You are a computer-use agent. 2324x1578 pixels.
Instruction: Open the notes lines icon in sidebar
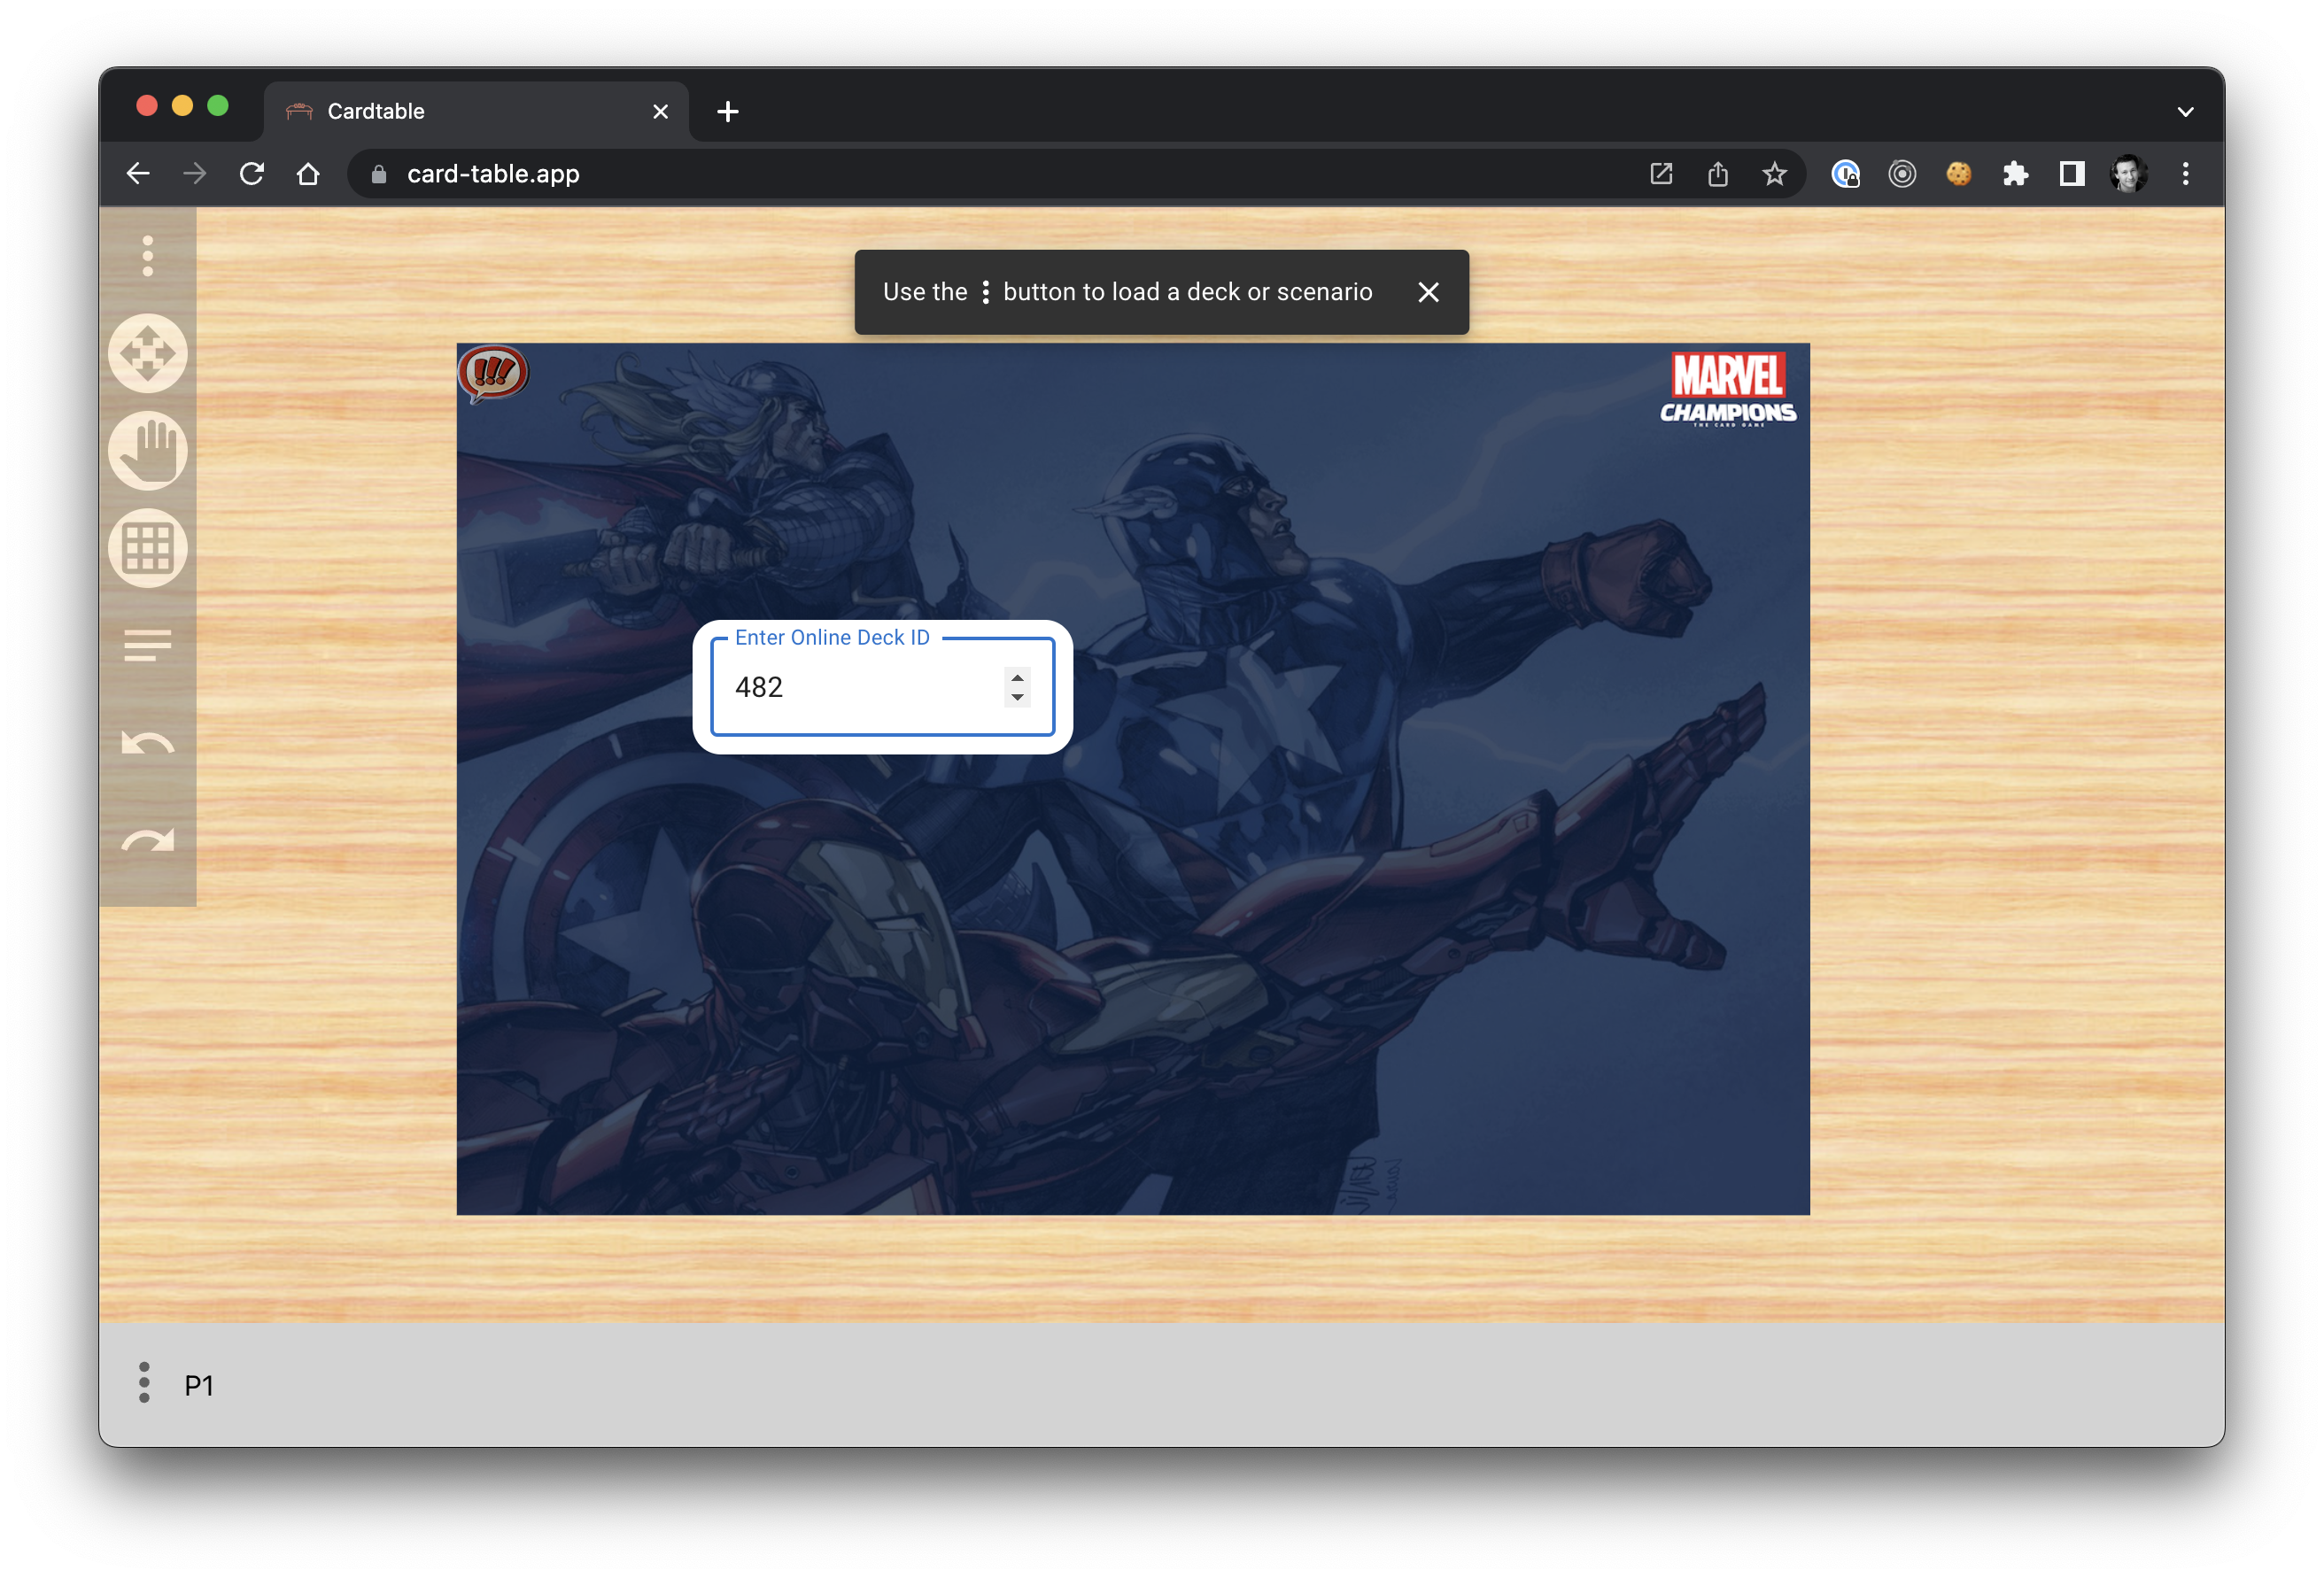click(x=148, y=645)
